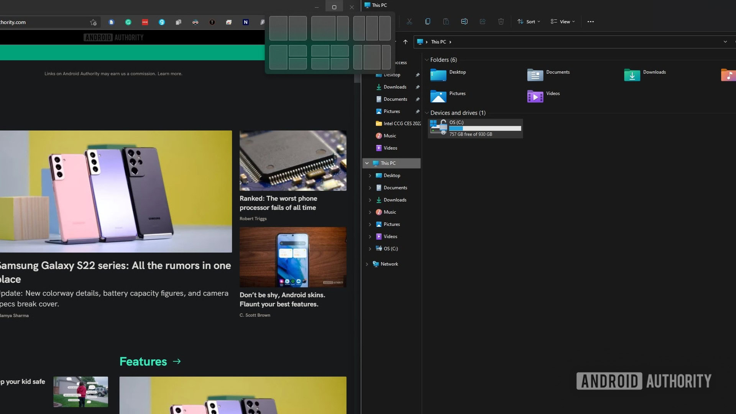Toggle This PC expanded view in sidebar
This screenshot has width=736, height=414.
point(366,163)
